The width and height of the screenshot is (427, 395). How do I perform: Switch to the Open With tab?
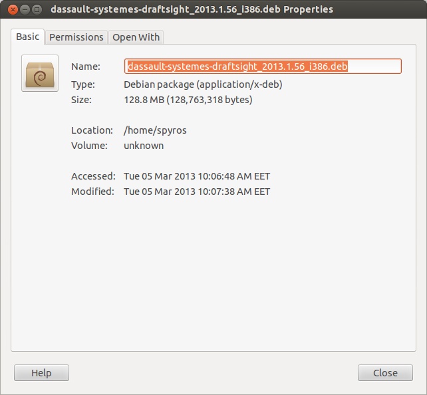pos(136,37)
